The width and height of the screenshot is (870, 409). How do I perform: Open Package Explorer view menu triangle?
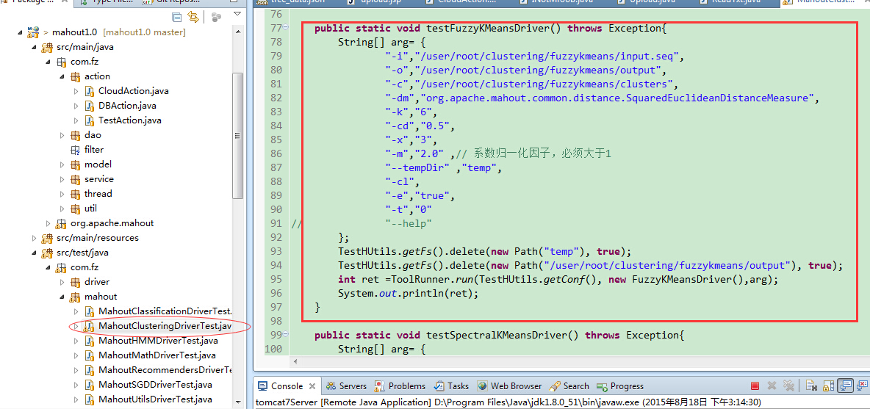[x=237, y=14]
